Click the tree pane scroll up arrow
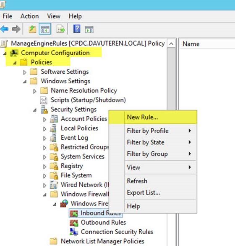 (171, 44)
